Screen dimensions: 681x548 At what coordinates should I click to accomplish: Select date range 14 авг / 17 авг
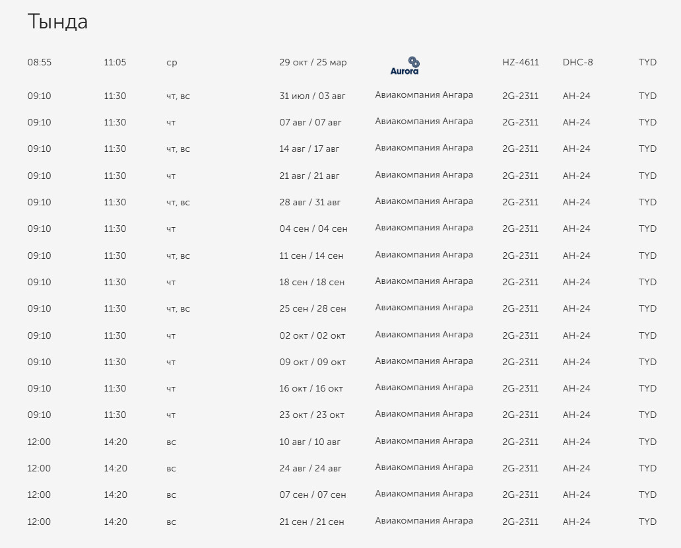coord(309,149)
